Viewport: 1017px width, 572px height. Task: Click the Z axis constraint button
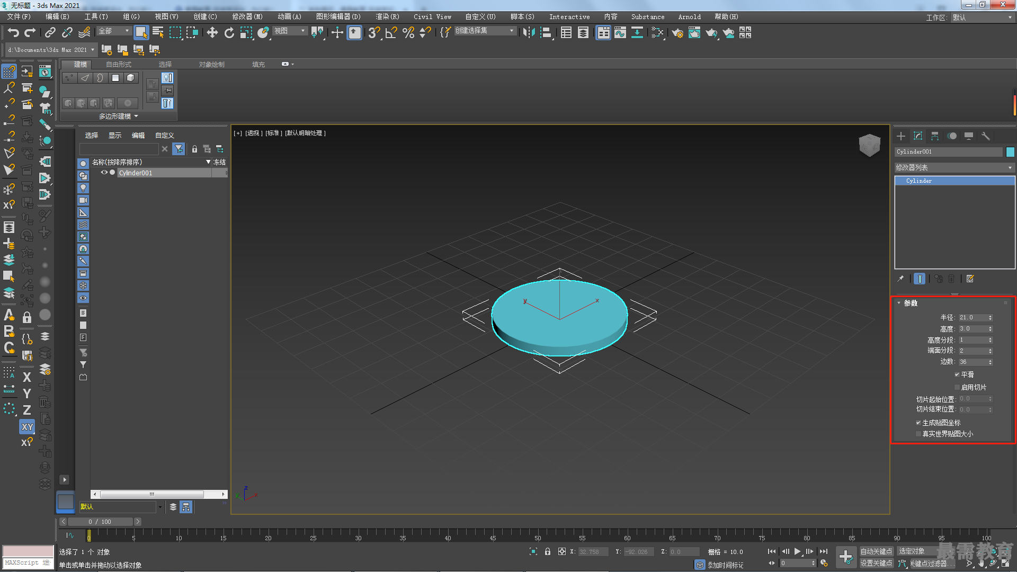27,410
